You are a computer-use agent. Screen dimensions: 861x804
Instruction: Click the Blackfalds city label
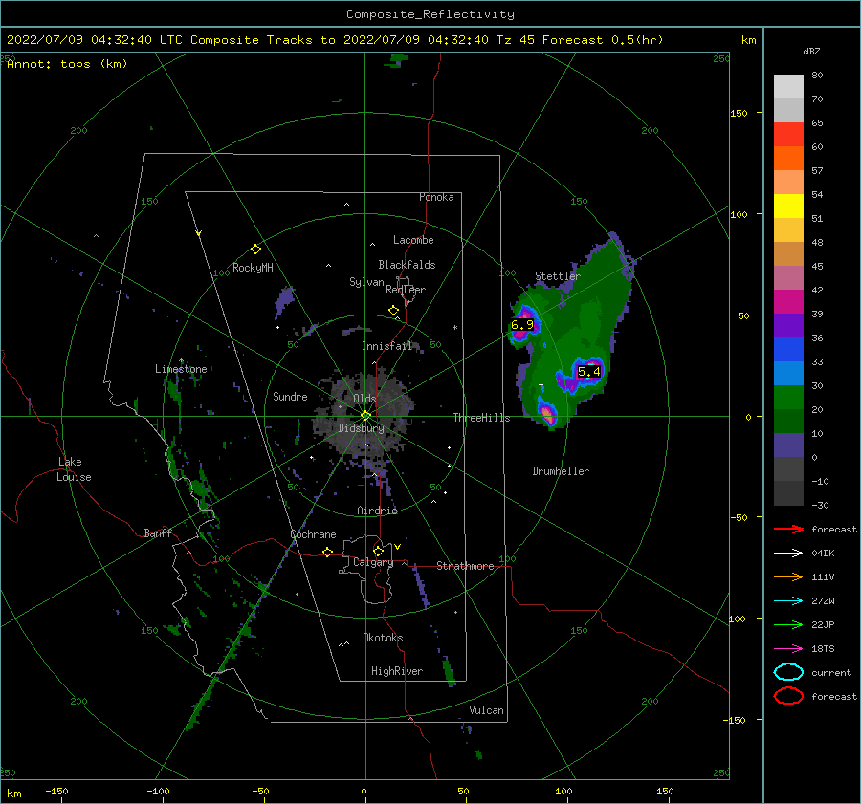(x=407, y=265)
